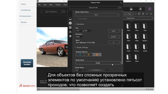The image size is (168, 94).
Task: Select the highlighted third renderer option
Action: pyautogui.click(x=97, y=55)
